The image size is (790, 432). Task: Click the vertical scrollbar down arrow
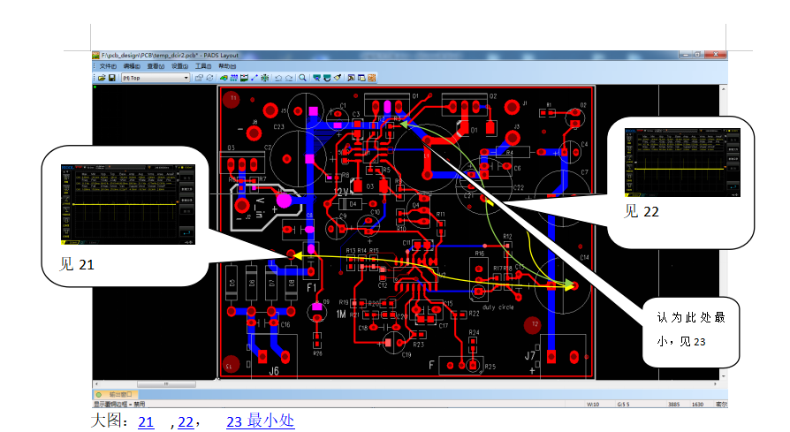724,376
